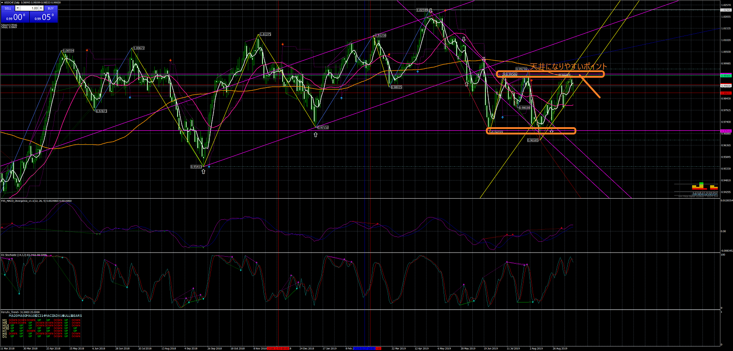Click the 0.99 05 buy price tile
The image size is (733, 351).
44,17
